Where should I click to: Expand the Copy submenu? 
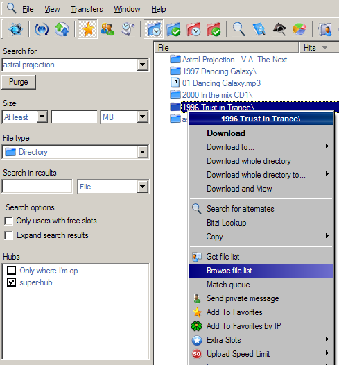click(x=261, y=236)
